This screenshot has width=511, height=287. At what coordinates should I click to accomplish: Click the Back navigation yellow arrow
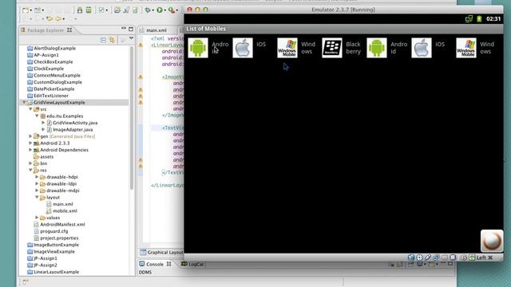point(50,19)
